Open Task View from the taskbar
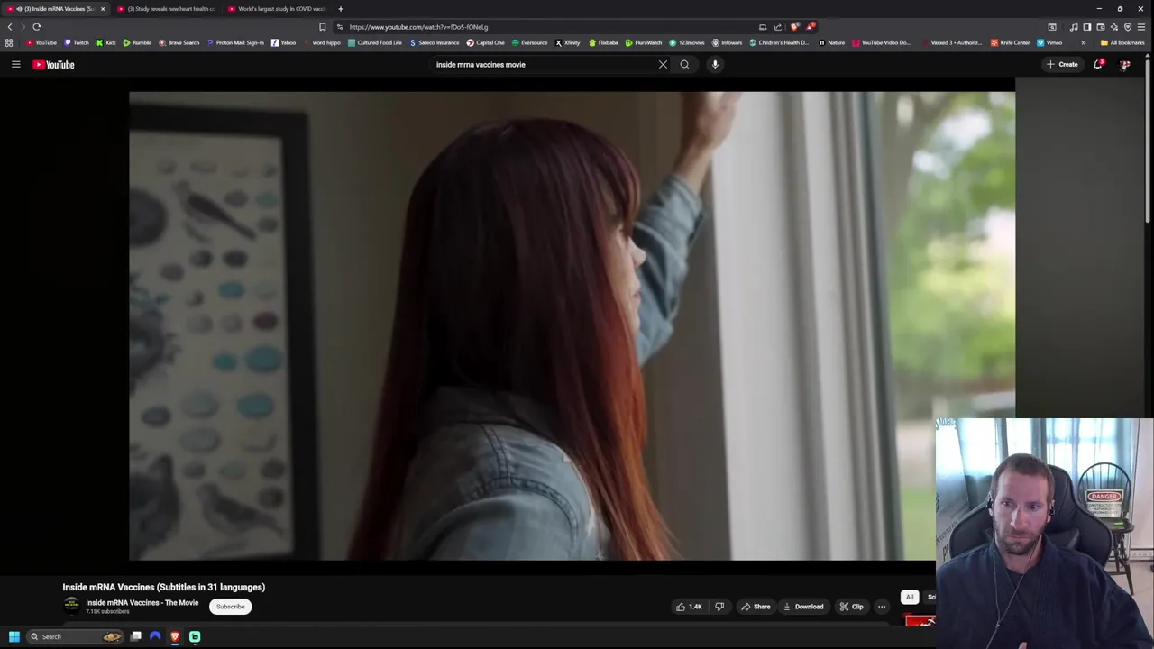This screenshot has height=649, width=1154. click(x=135, y=636)
